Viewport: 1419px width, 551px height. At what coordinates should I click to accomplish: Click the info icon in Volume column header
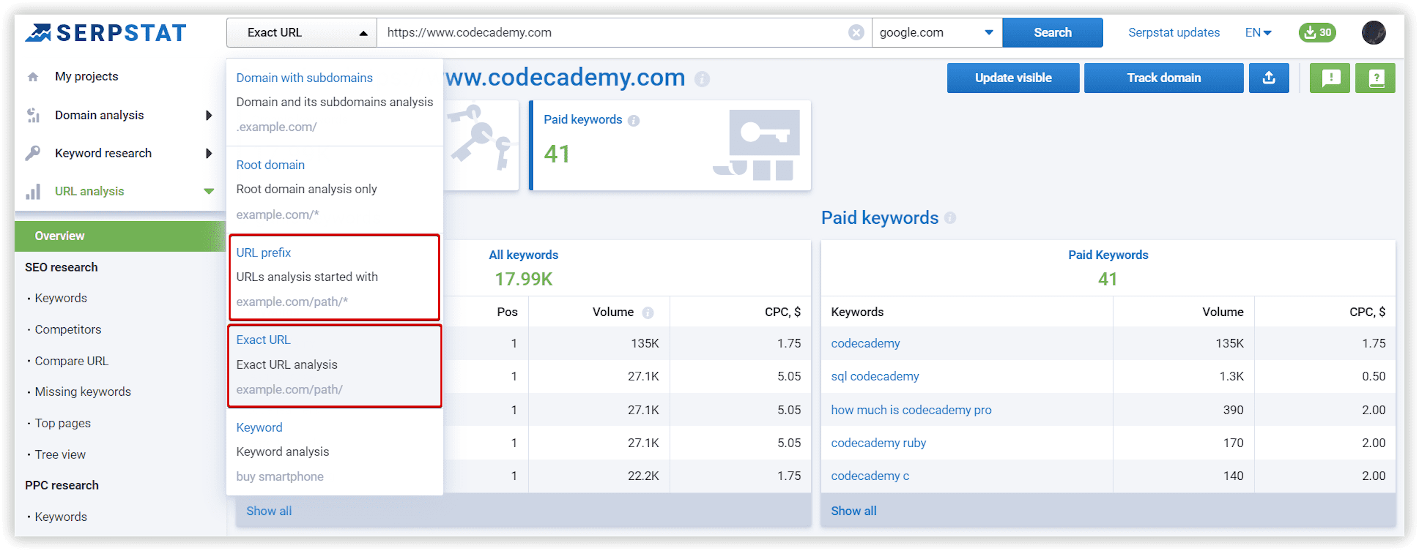coord(647,313)
